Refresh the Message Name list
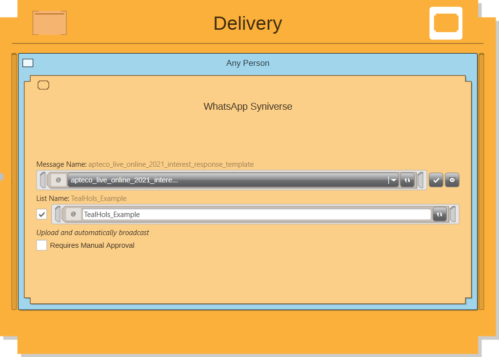Screen dimensions: 499x357 (x=407, y=180)
